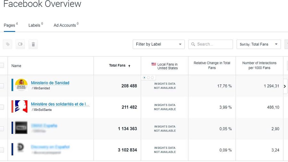Click the toggle switch icon in toolbar

[x=20, y=44]
